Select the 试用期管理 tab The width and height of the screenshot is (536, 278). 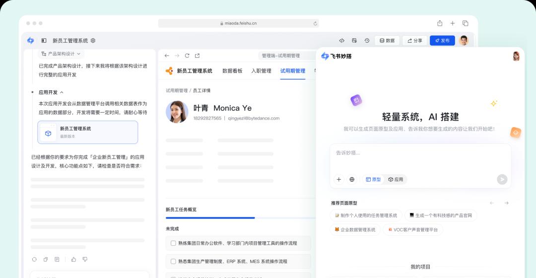[293, 71]
